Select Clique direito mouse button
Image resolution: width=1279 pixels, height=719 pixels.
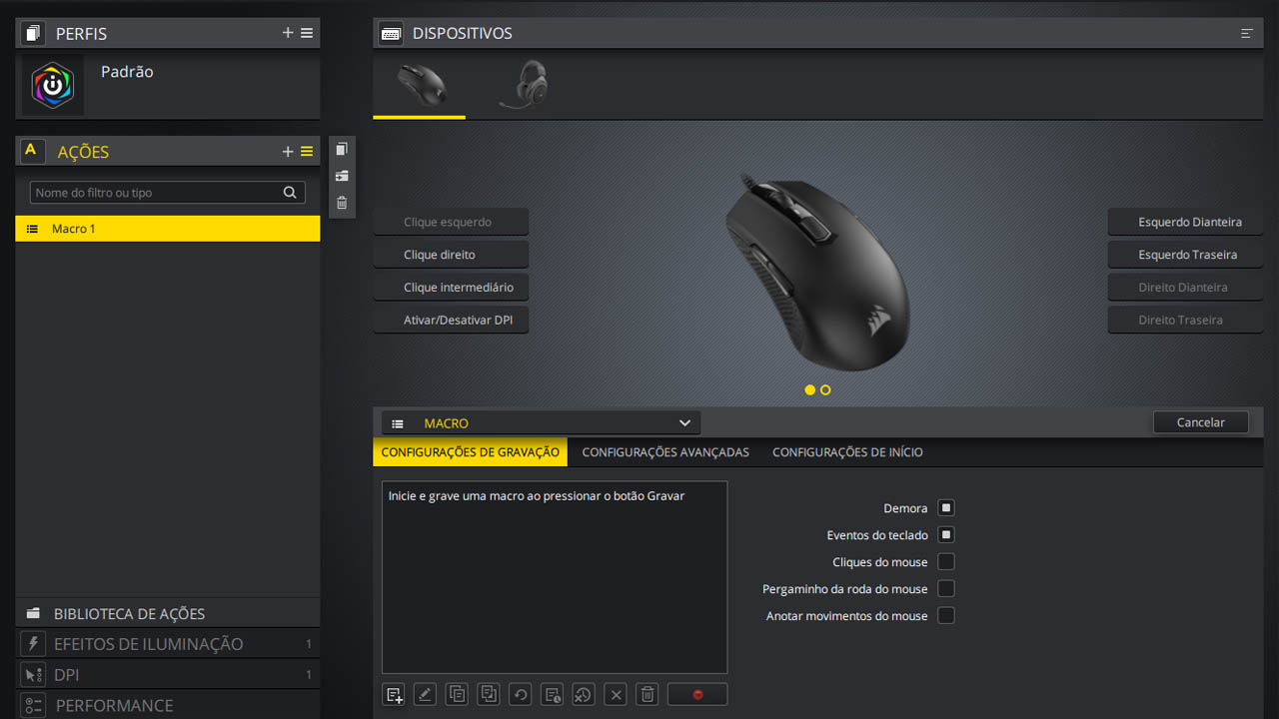pos(451,255)
